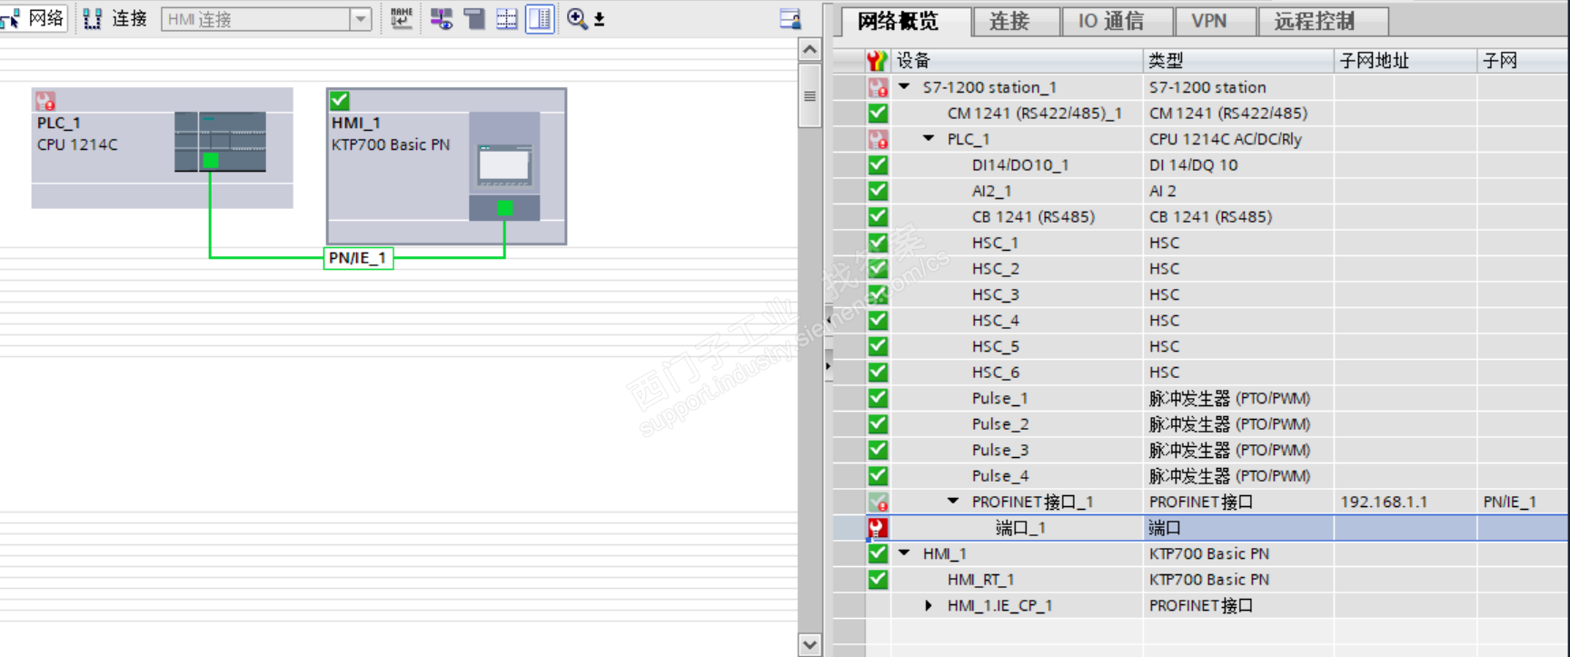Screen dimensions: 1570x657
Task: Select the 端口_1 row name
Action: (1020, 528)
